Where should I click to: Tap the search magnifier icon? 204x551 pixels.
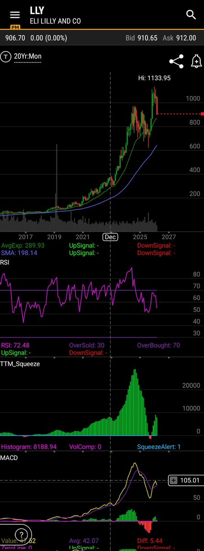[191, 15]
